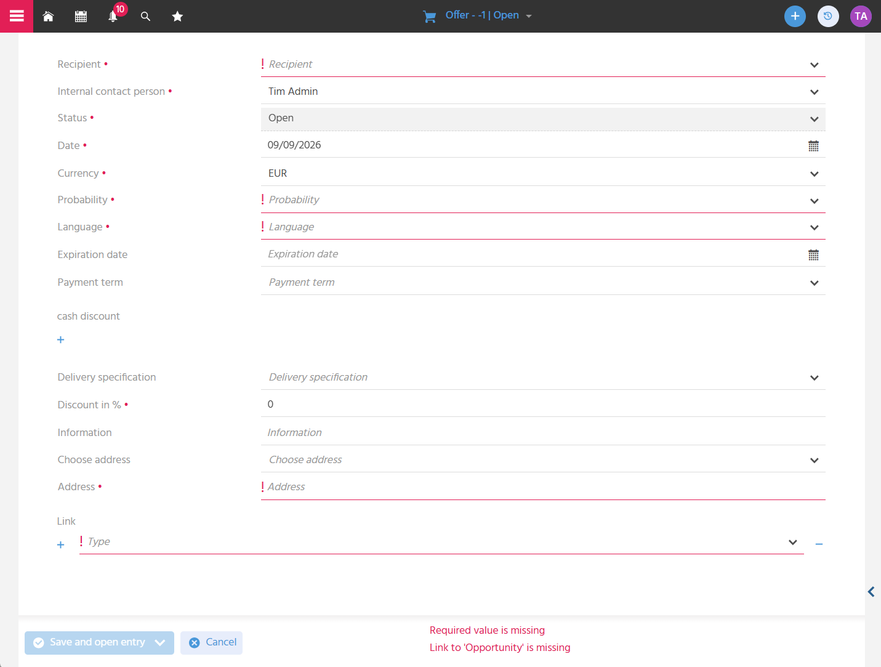
Task: Open the Offer title dropdown caret
Action: point(529,17)
